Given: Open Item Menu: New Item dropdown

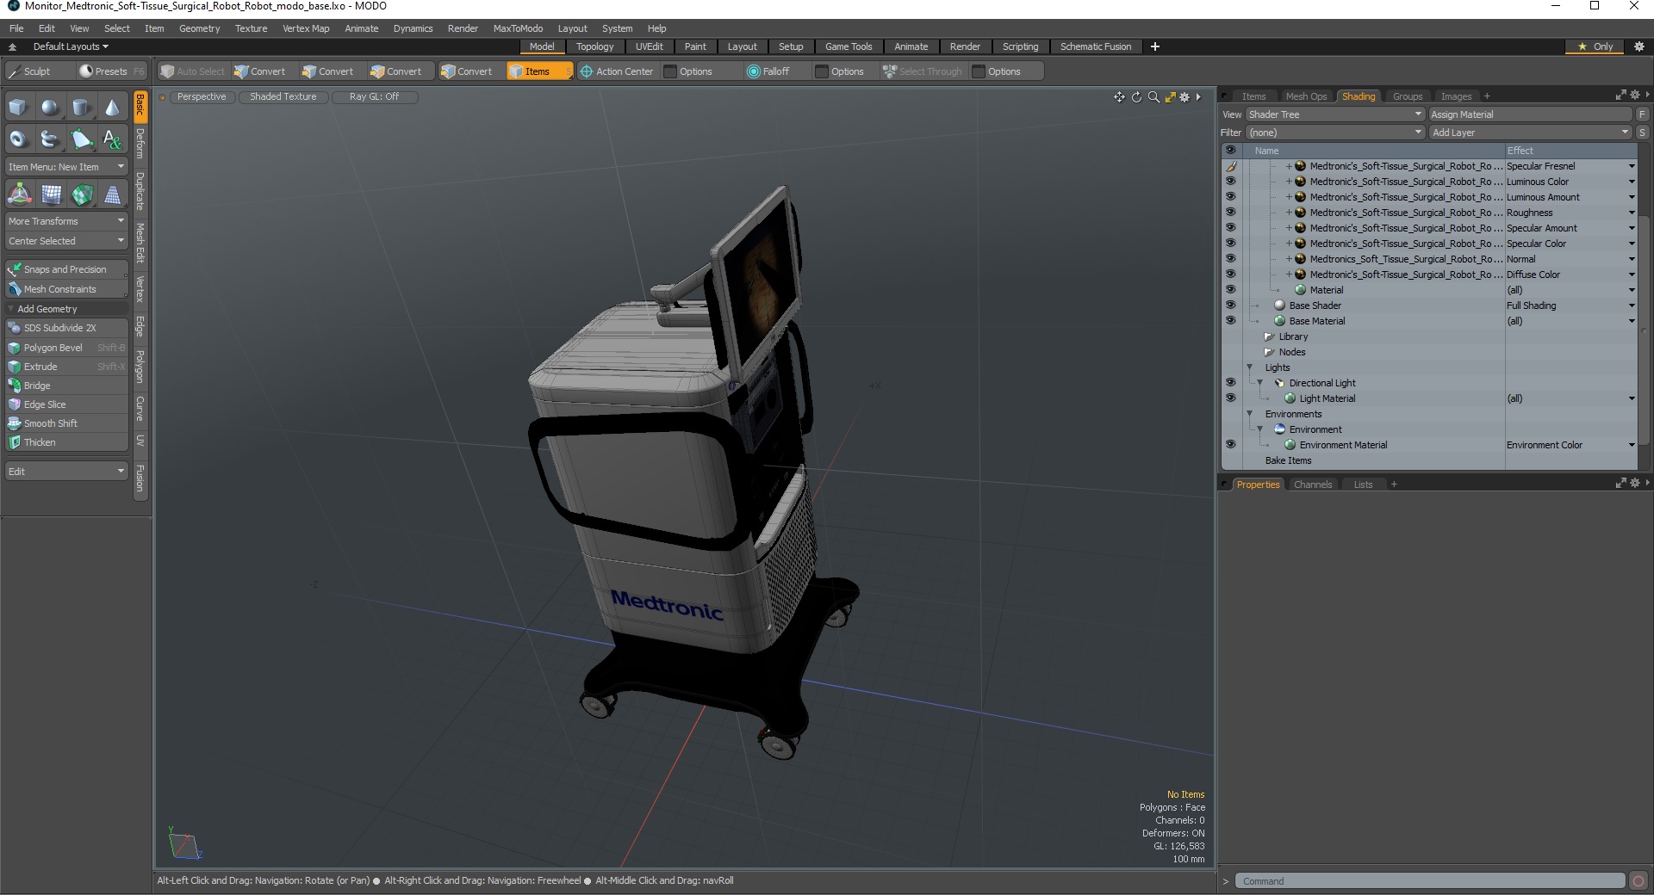Looking at the screenshot, I should pyautogui.click(x=66, y=167).
